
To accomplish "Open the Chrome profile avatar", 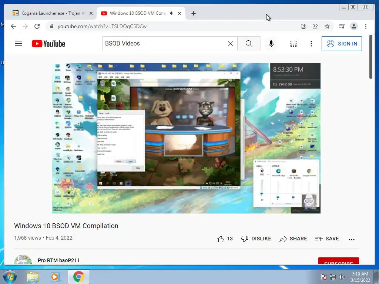I will point(353,26).
